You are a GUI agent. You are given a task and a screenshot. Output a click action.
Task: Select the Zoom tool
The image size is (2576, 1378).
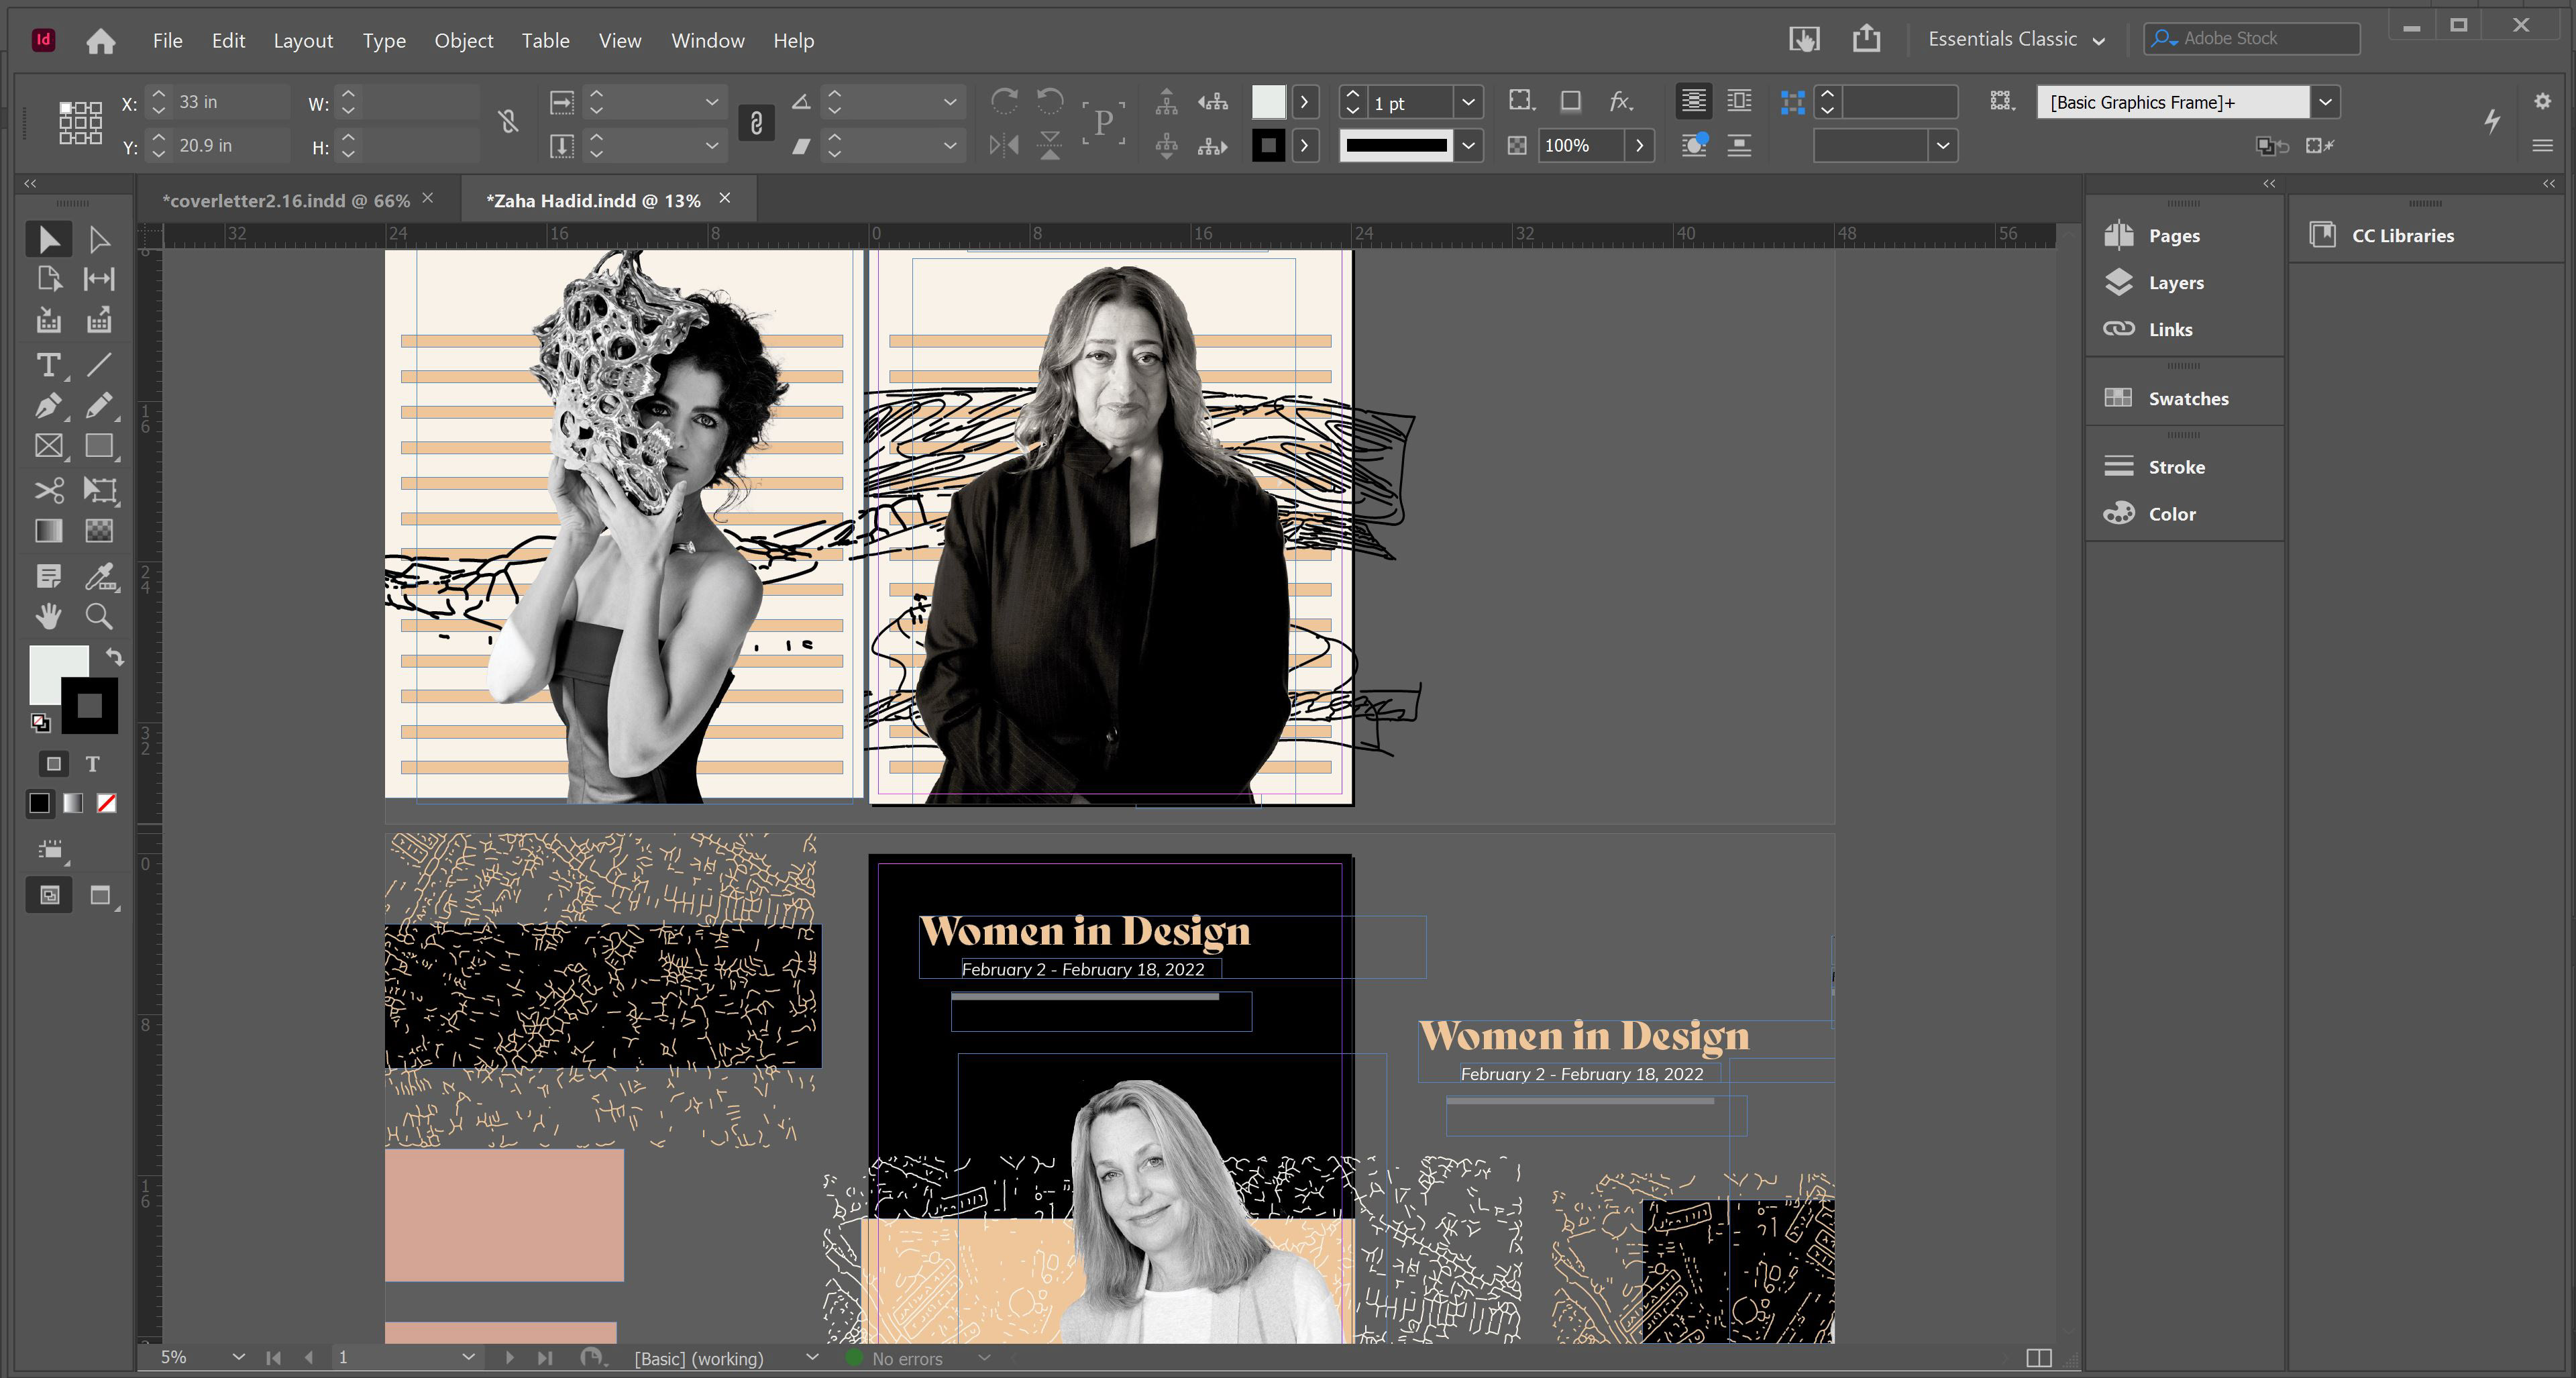(99, 616)
